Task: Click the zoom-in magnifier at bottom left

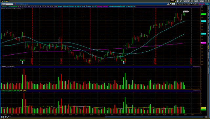Action: (4, 117)
